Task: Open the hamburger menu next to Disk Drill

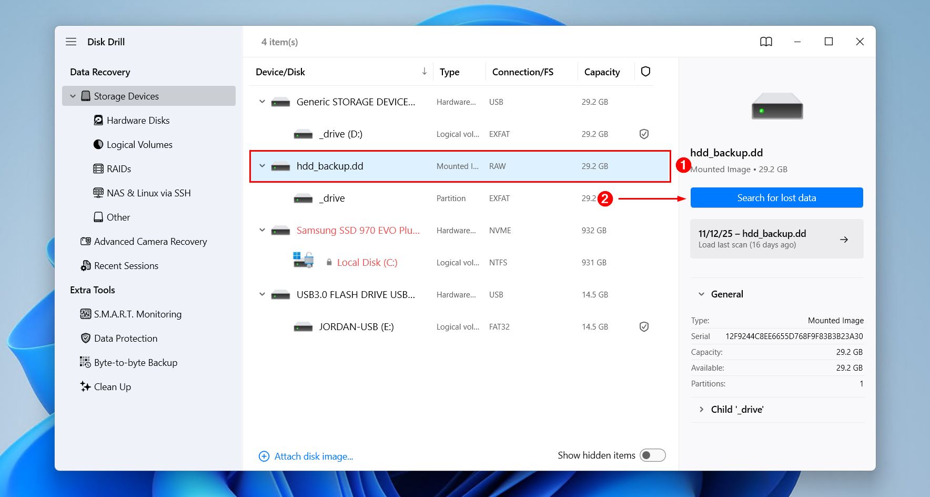Action: coord(71,42)
